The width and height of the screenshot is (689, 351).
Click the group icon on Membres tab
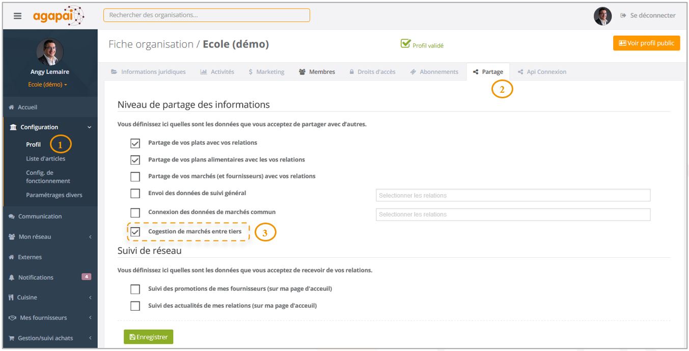point(302,72)
